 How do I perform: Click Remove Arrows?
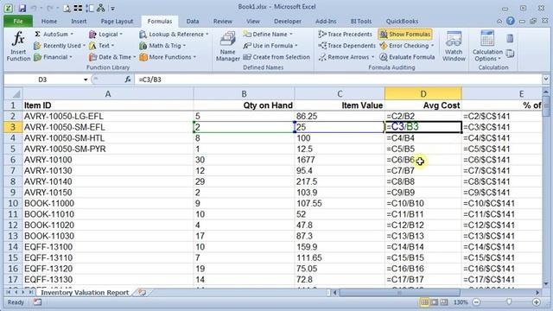345,57
